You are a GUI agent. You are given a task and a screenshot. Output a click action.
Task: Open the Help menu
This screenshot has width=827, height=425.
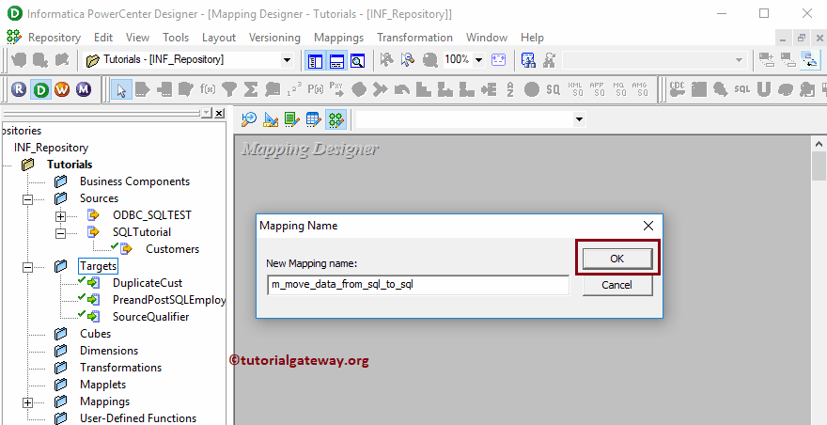coord(532,38)
